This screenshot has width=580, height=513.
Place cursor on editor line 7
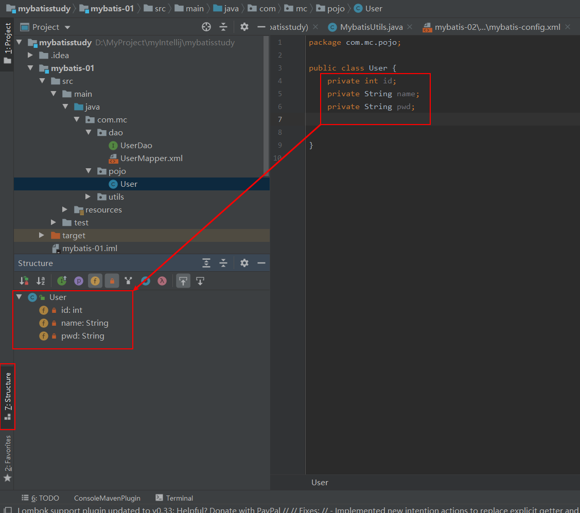click(x=443, y=119)
